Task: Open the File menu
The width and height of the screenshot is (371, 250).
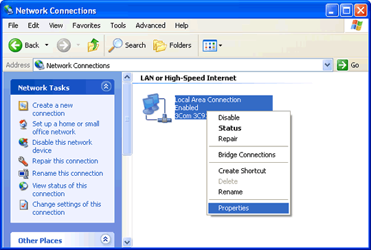Action: 13,25
